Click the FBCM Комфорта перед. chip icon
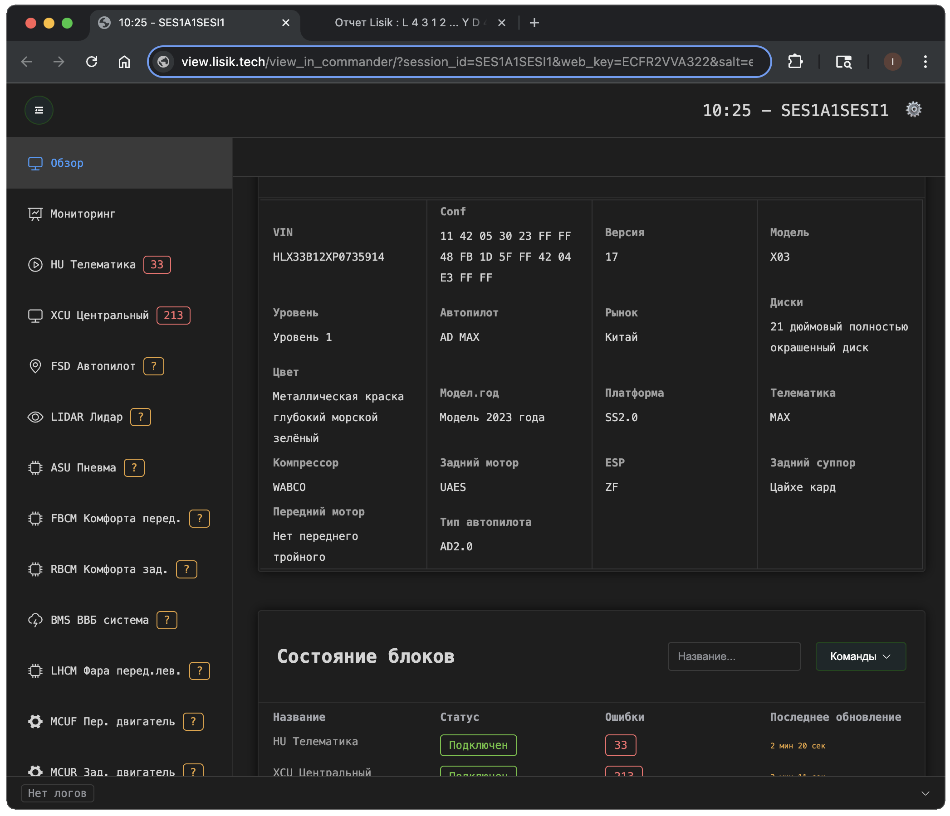The height and width of the screenshot is (816, 950). pos(35,519)
